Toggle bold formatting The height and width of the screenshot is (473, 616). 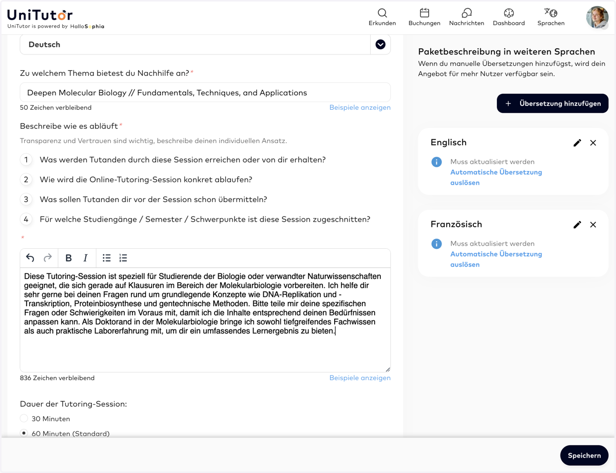pyautogui.click(x=68, y=258)
